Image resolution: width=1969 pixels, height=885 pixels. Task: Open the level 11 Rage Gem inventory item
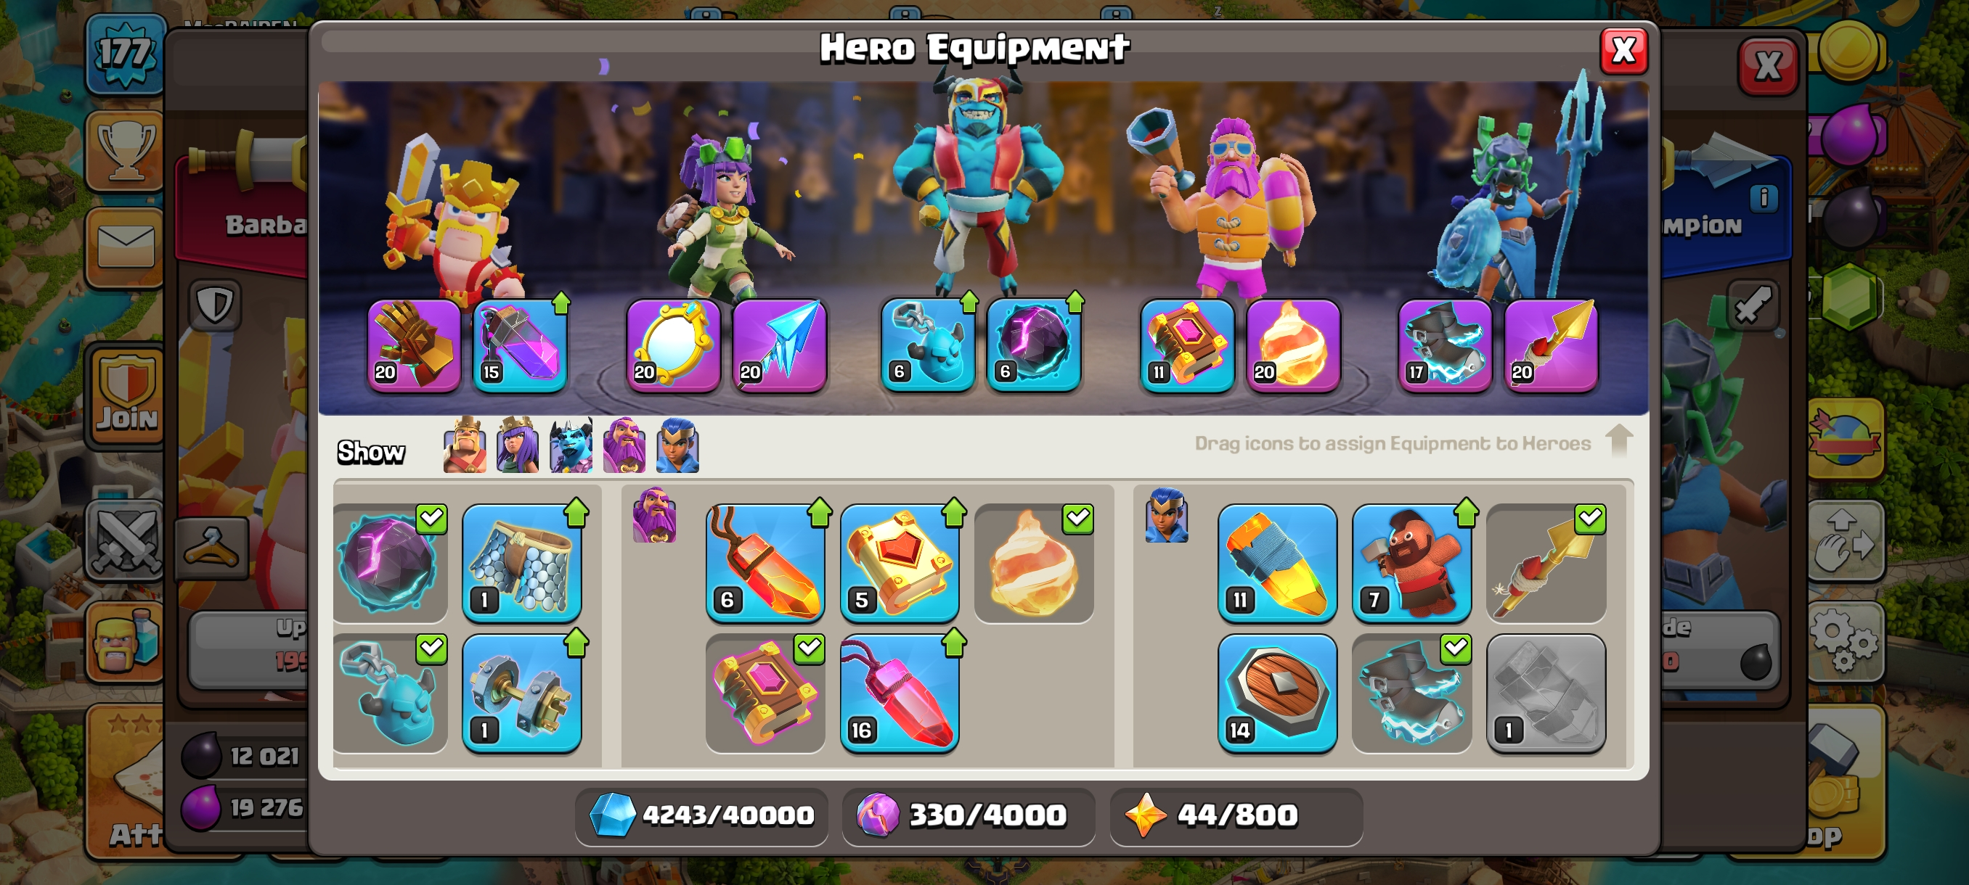click(x=1277, y=563)
